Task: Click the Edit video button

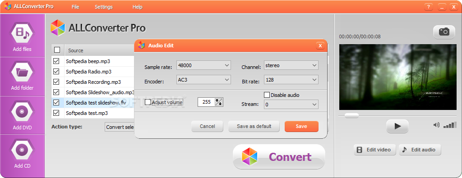Action: tap(375, 150)
